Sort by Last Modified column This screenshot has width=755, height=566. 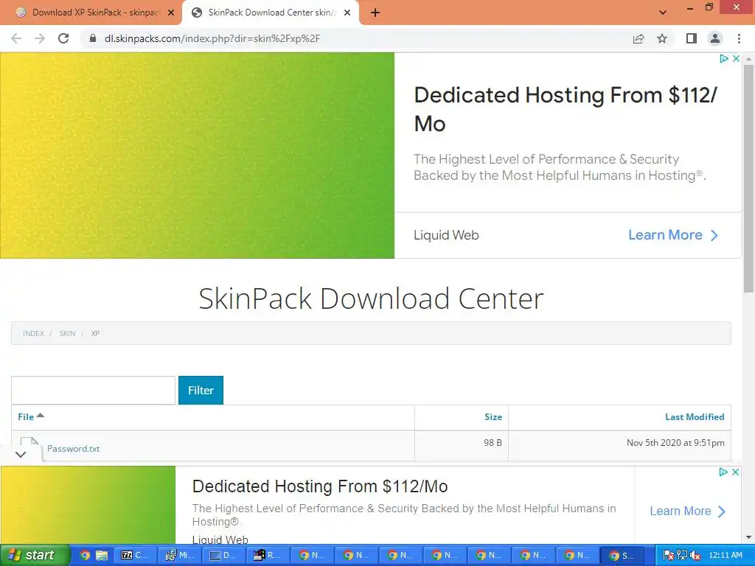coord(695,417)
